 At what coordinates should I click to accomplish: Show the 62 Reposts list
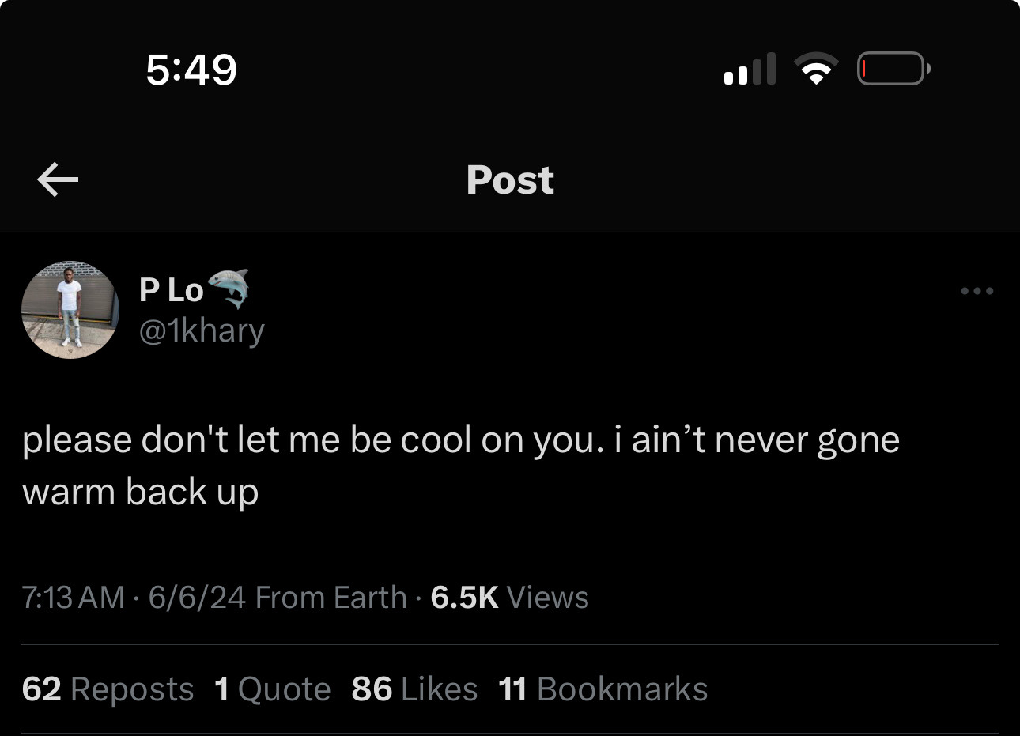[x=108, y=689]
